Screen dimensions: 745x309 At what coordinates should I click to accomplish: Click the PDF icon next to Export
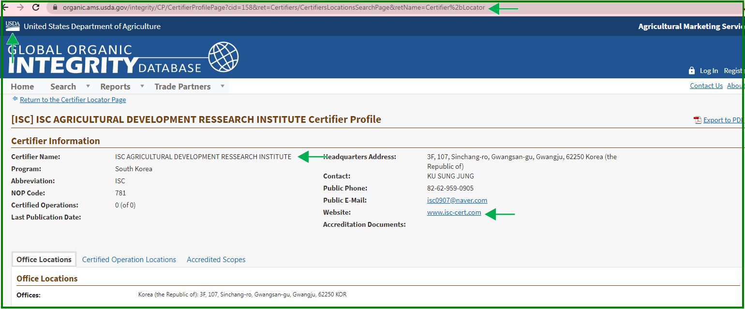tap(698, 120)
